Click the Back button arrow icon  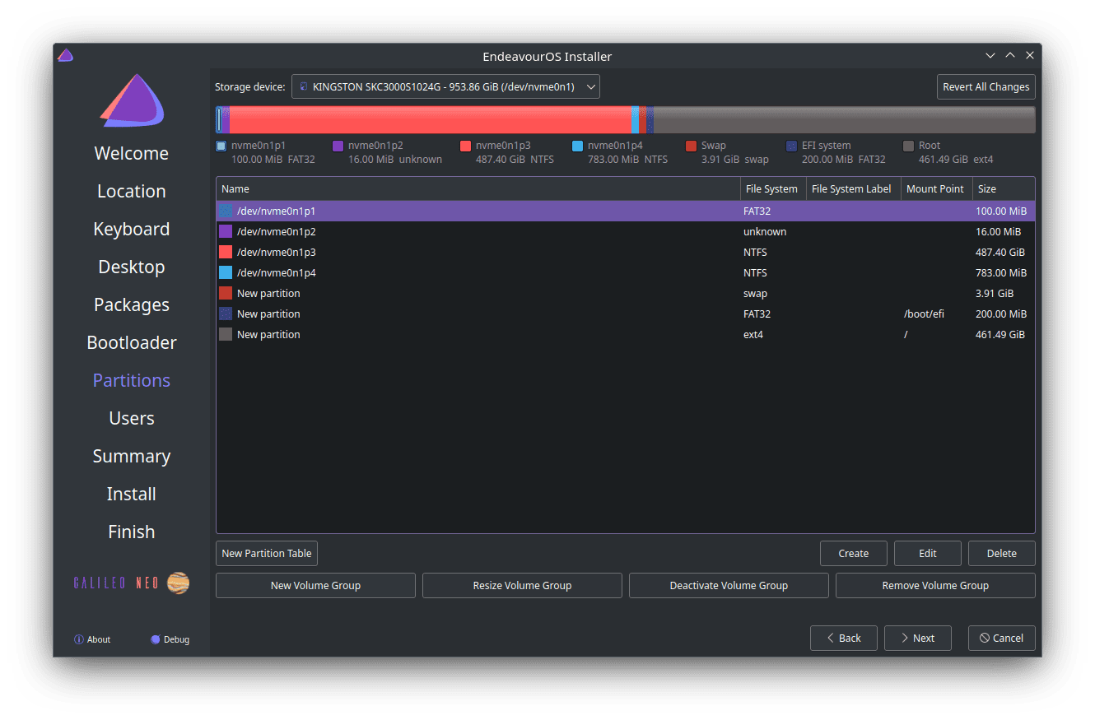(830, 638)
